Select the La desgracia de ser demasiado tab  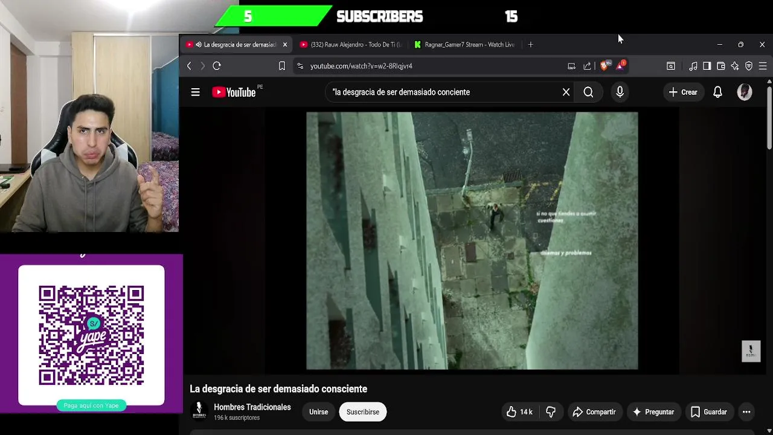(x=236, y=45)
